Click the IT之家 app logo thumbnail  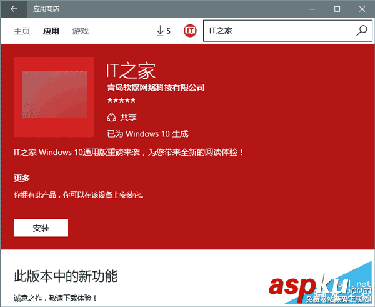[54, 97]
